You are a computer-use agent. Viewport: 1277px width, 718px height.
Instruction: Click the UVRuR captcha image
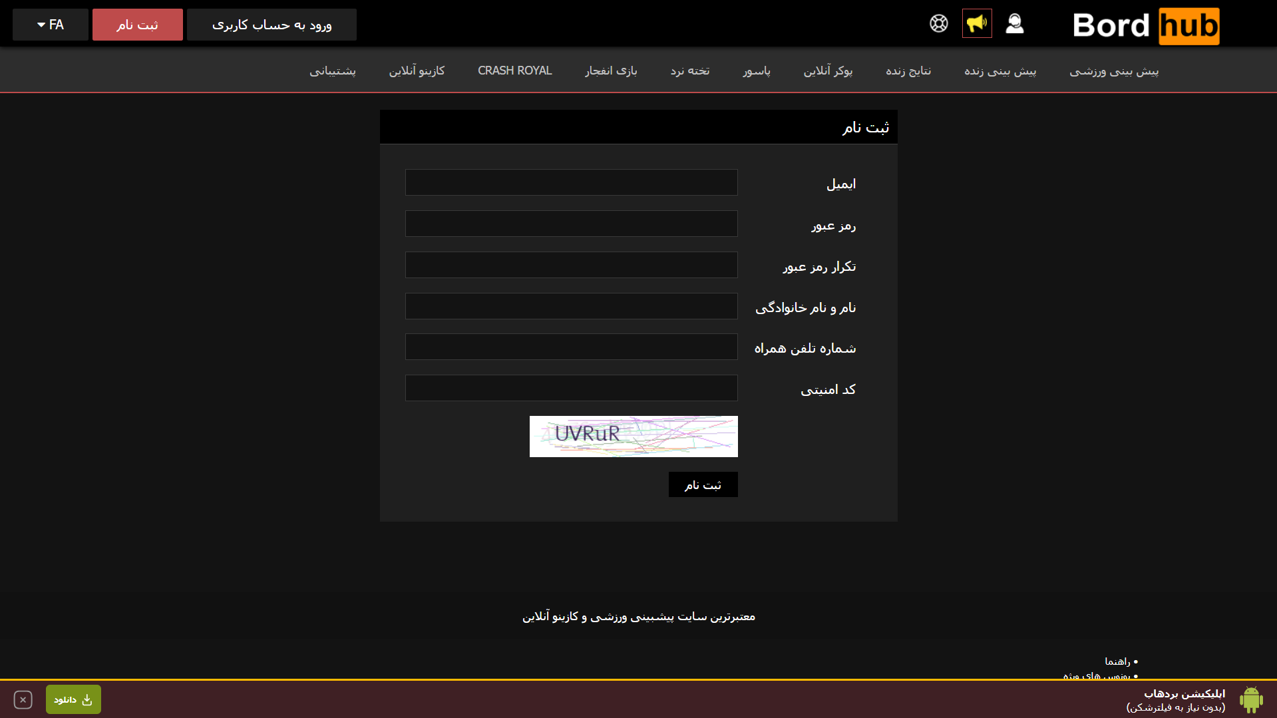pyautogui.click(x=634, y=437)
